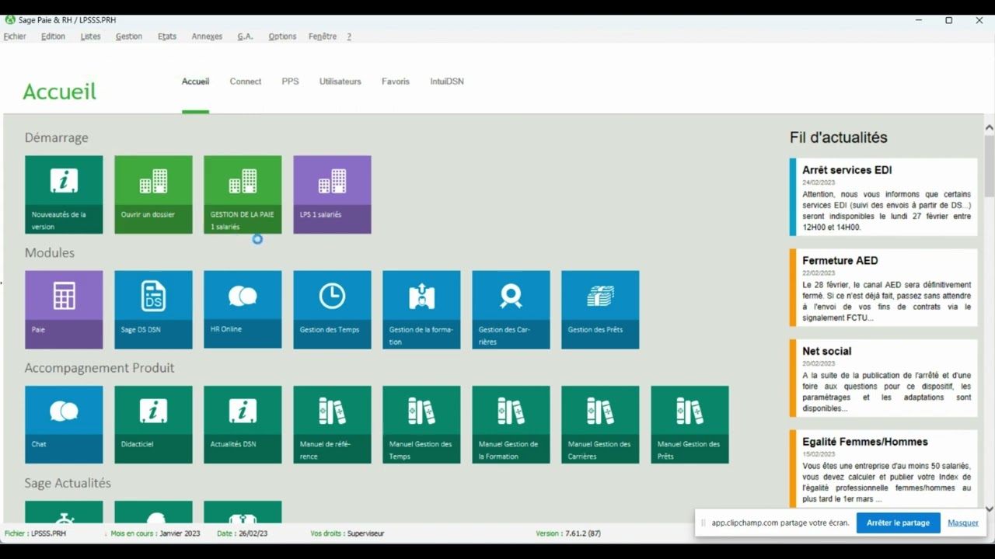Open the Nouveautés de la version tile
The height and width of the screenshot is (559, 995).
(x=64, y=194)
